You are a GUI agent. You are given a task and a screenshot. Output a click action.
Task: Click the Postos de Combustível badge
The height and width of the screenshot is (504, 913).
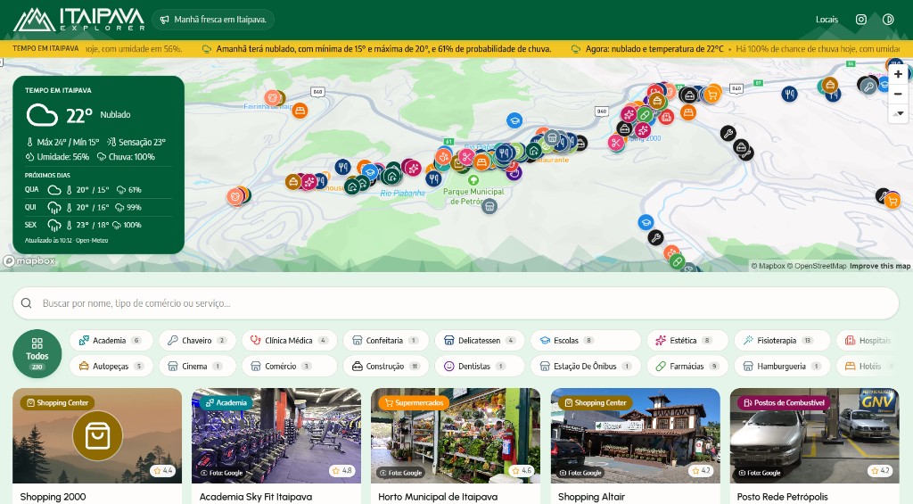pyautogui.click(x=784, y=402)
